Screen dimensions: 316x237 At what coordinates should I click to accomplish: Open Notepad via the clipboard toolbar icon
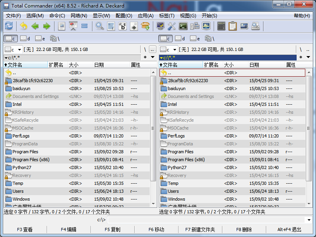point(233,26)
